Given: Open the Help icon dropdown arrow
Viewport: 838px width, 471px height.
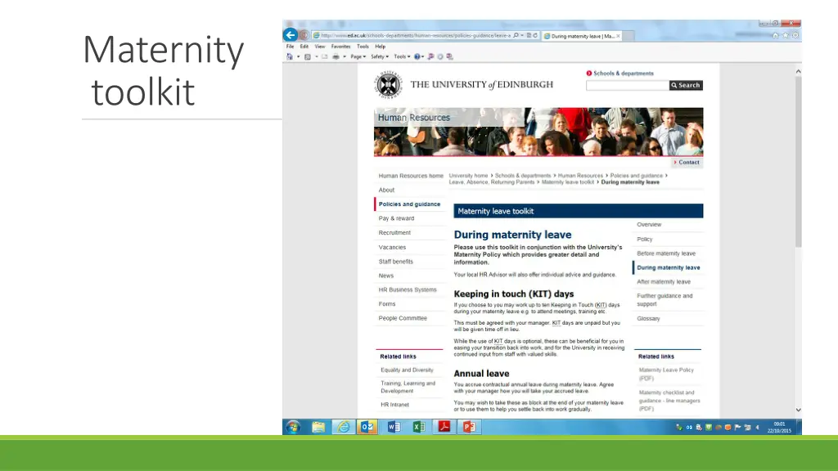Looking at the screenshot, I should click(423, 56).
